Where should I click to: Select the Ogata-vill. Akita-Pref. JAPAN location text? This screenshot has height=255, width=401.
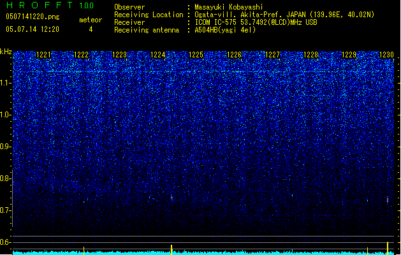[284, 15]
